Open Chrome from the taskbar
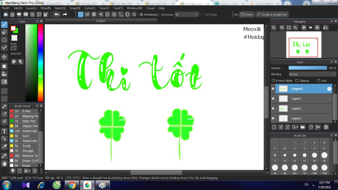The image size is (338, 190). pos(72,185)
